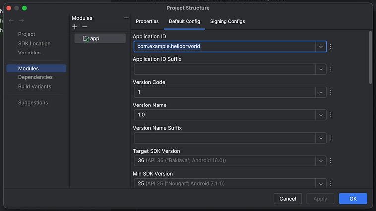Image resolution: width=376 pixels, height=211 pixels.
Task: Collapse the Modules panel
Action: pyautogui.click(x=126, y=18)
